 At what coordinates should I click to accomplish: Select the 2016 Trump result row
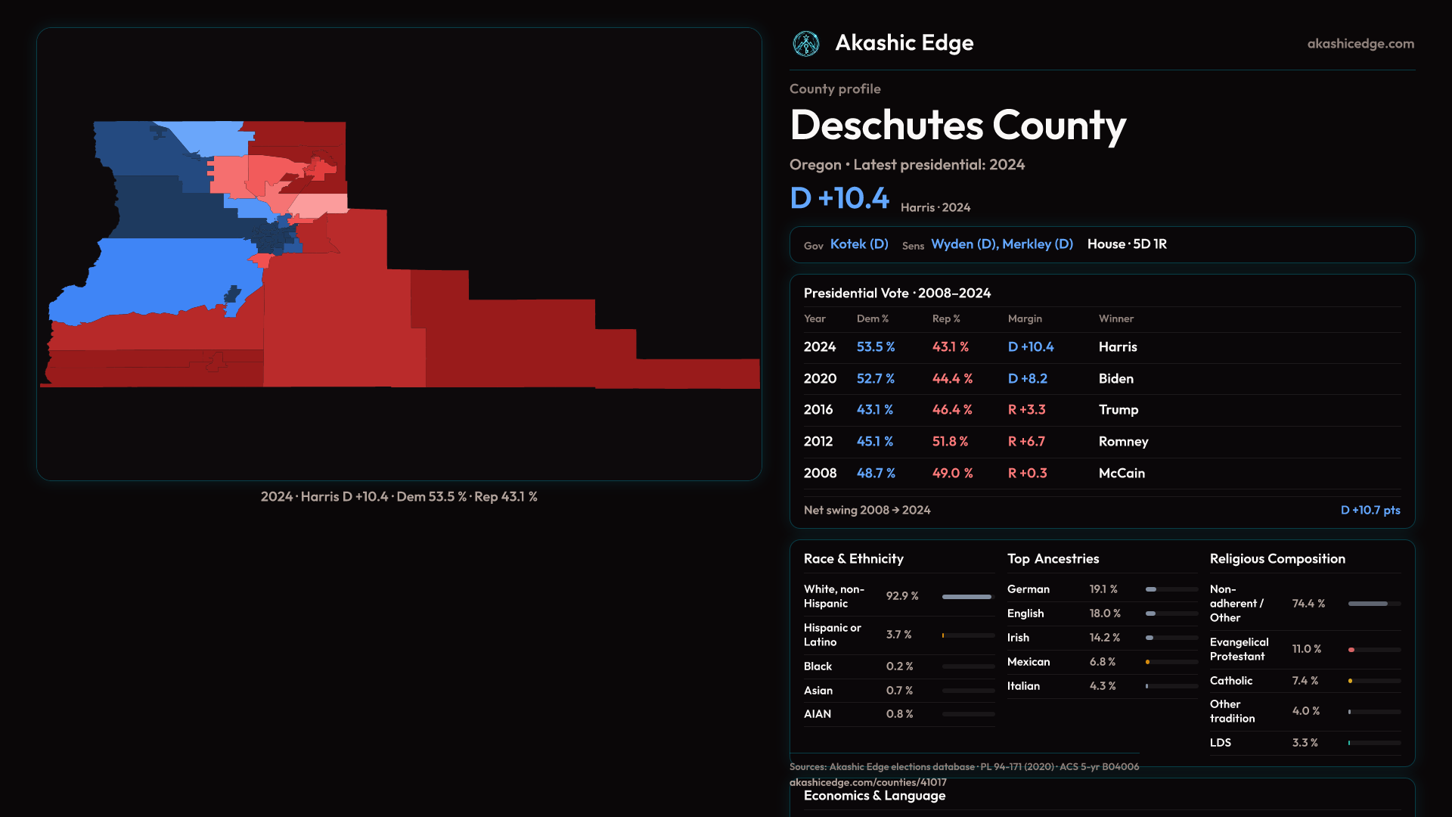click(1101, 410)
